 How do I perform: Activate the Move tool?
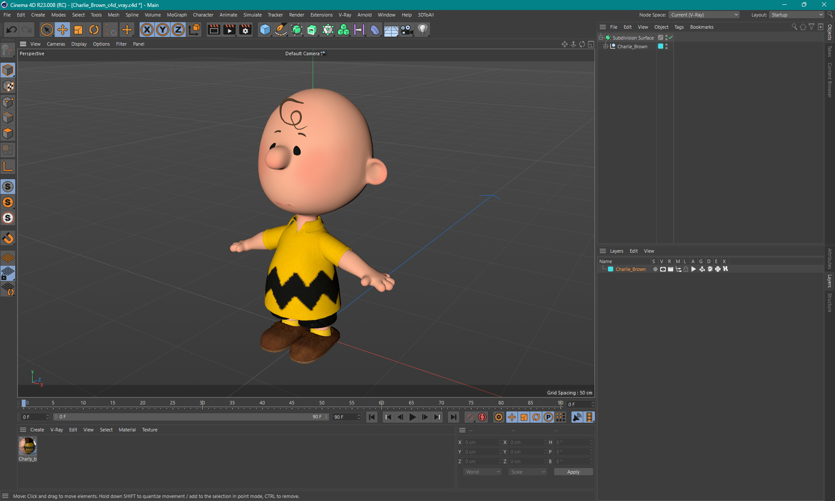pos(62,30)
